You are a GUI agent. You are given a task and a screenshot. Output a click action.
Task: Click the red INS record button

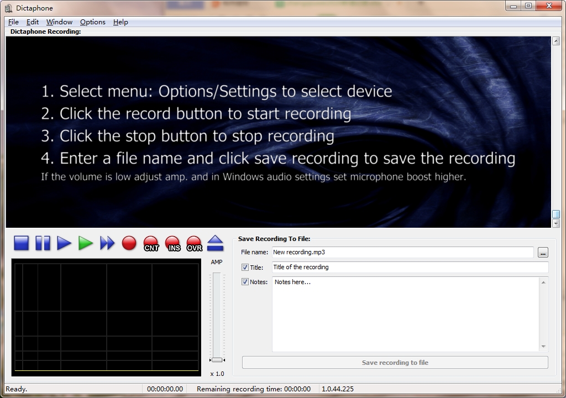click(x=172, y=244)
